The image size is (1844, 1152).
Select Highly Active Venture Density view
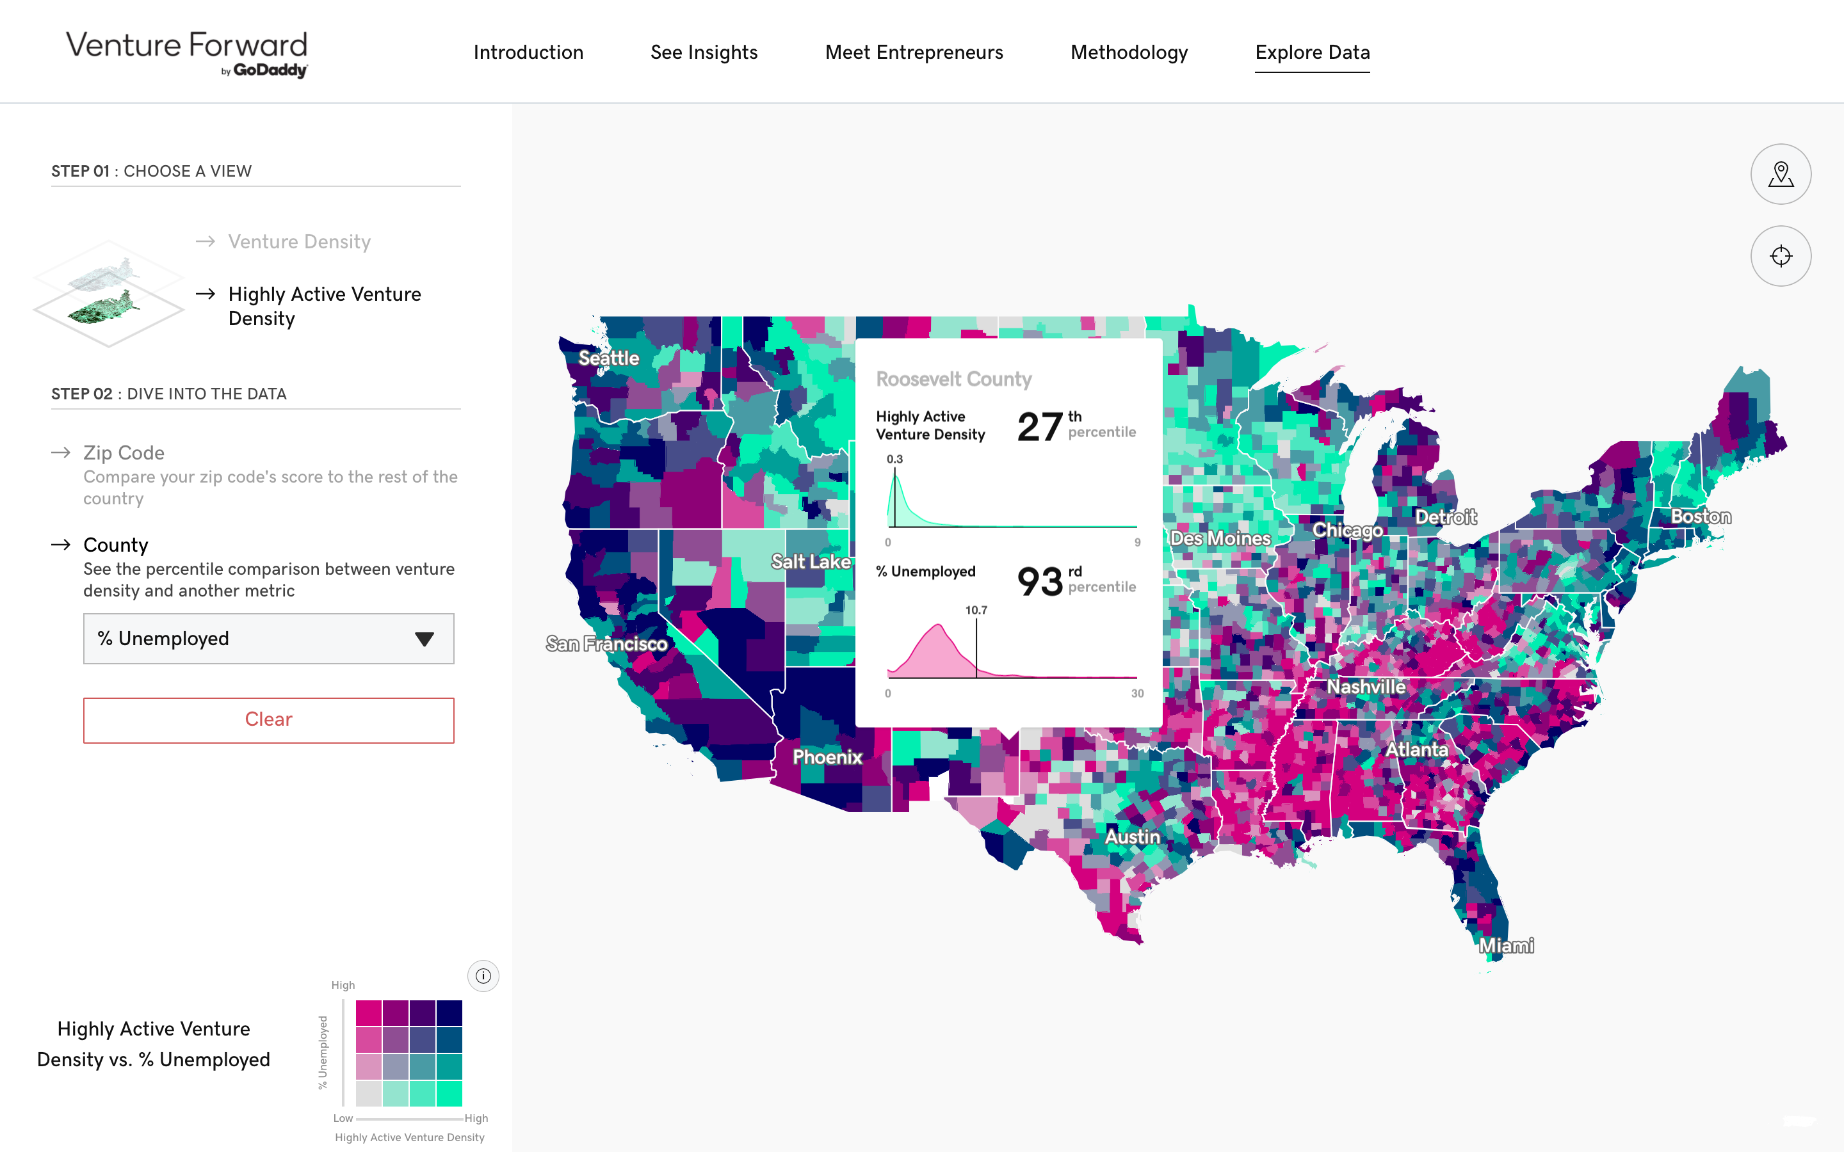(x=325, y=307)
